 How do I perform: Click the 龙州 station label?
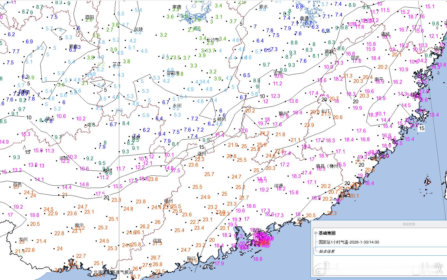point(23,239)
